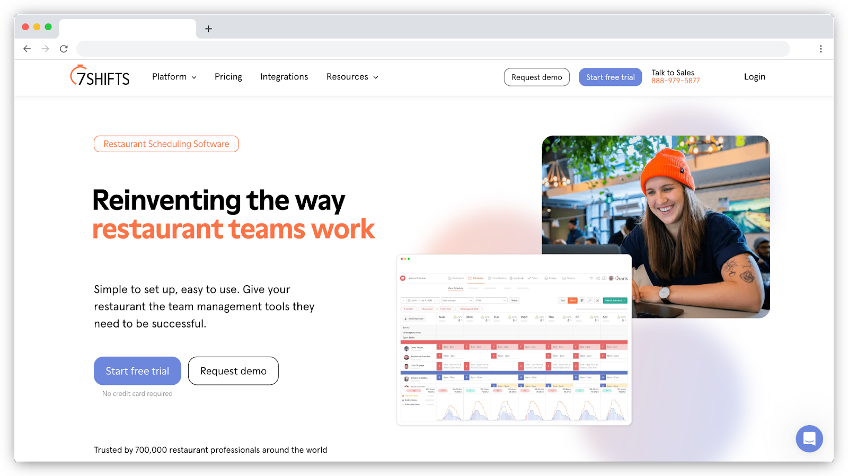Click Request demo in the header
Screen dimensions: 848x476
tap(537, 77)
